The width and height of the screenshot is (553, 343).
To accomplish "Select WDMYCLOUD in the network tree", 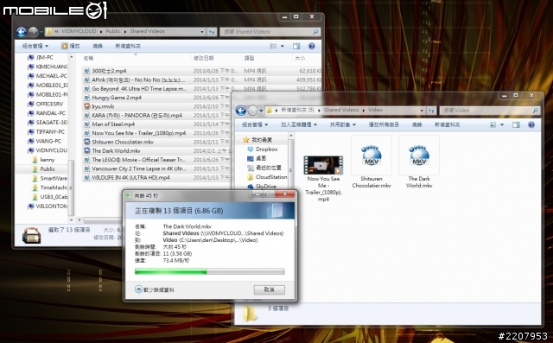I will (48, 150).
